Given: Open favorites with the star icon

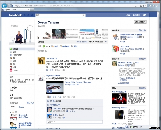Looking at the screenshot, I should [x=154, y=6].
